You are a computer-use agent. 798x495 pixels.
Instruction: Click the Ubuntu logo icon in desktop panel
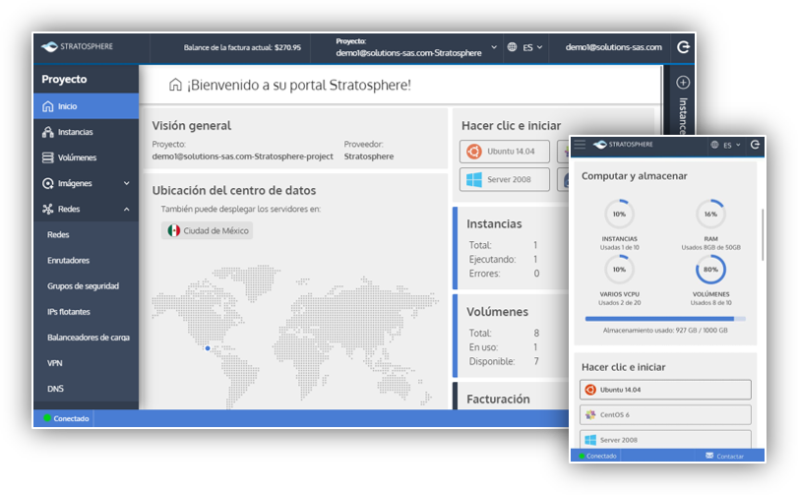tap(474, 152)
